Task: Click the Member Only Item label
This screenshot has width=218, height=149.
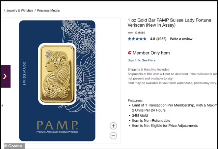Action: (151, 53)
